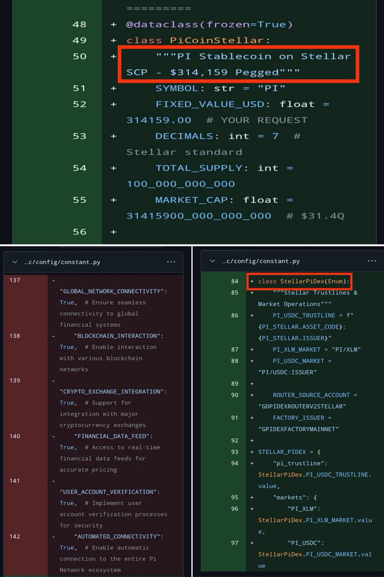Open the three-dot menu of the green StellarPiDex panel
This screenshot has height=577, width=384.
[371, 261]
